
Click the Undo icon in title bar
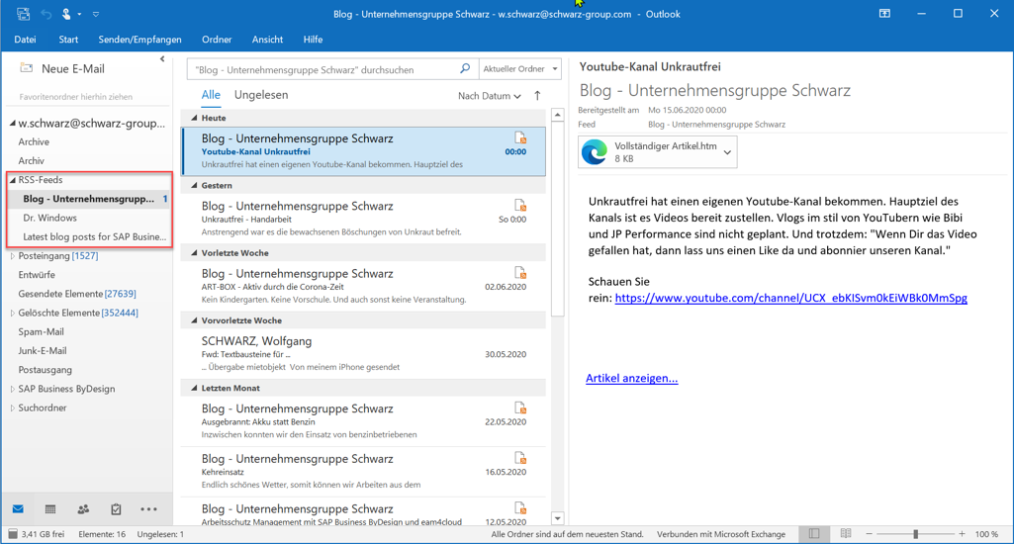pos(46,14)
